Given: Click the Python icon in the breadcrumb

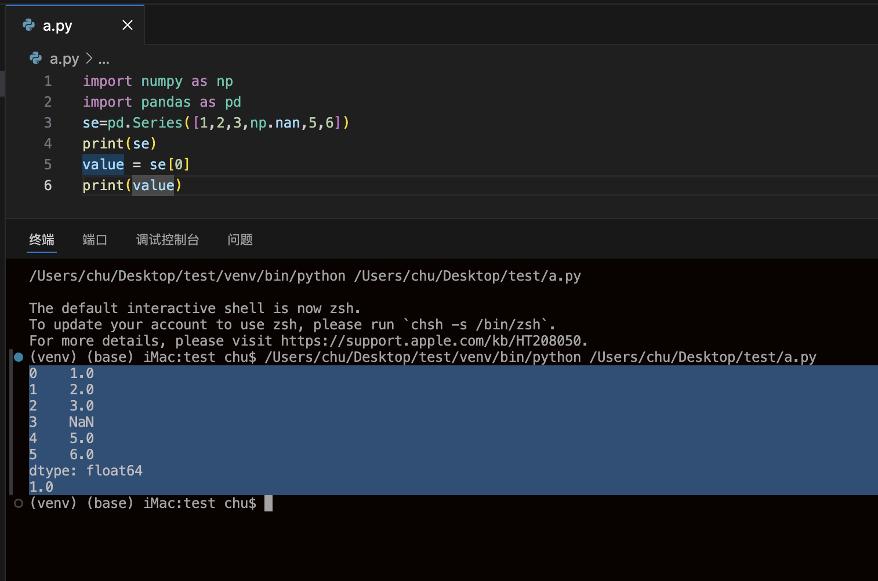Looking at the screenshot, I should pyautogui.click(x=36, y=59).
